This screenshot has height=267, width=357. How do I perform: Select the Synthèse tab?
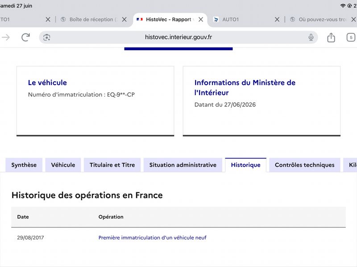pos(24,165)
